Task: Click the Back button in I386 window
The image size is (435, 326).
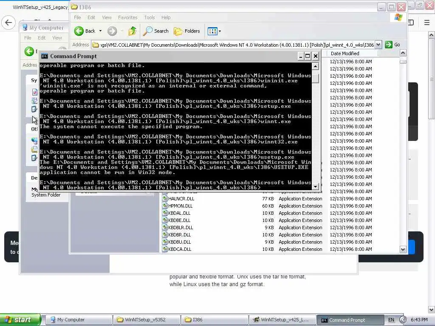Action: click(x=85, y=31)
